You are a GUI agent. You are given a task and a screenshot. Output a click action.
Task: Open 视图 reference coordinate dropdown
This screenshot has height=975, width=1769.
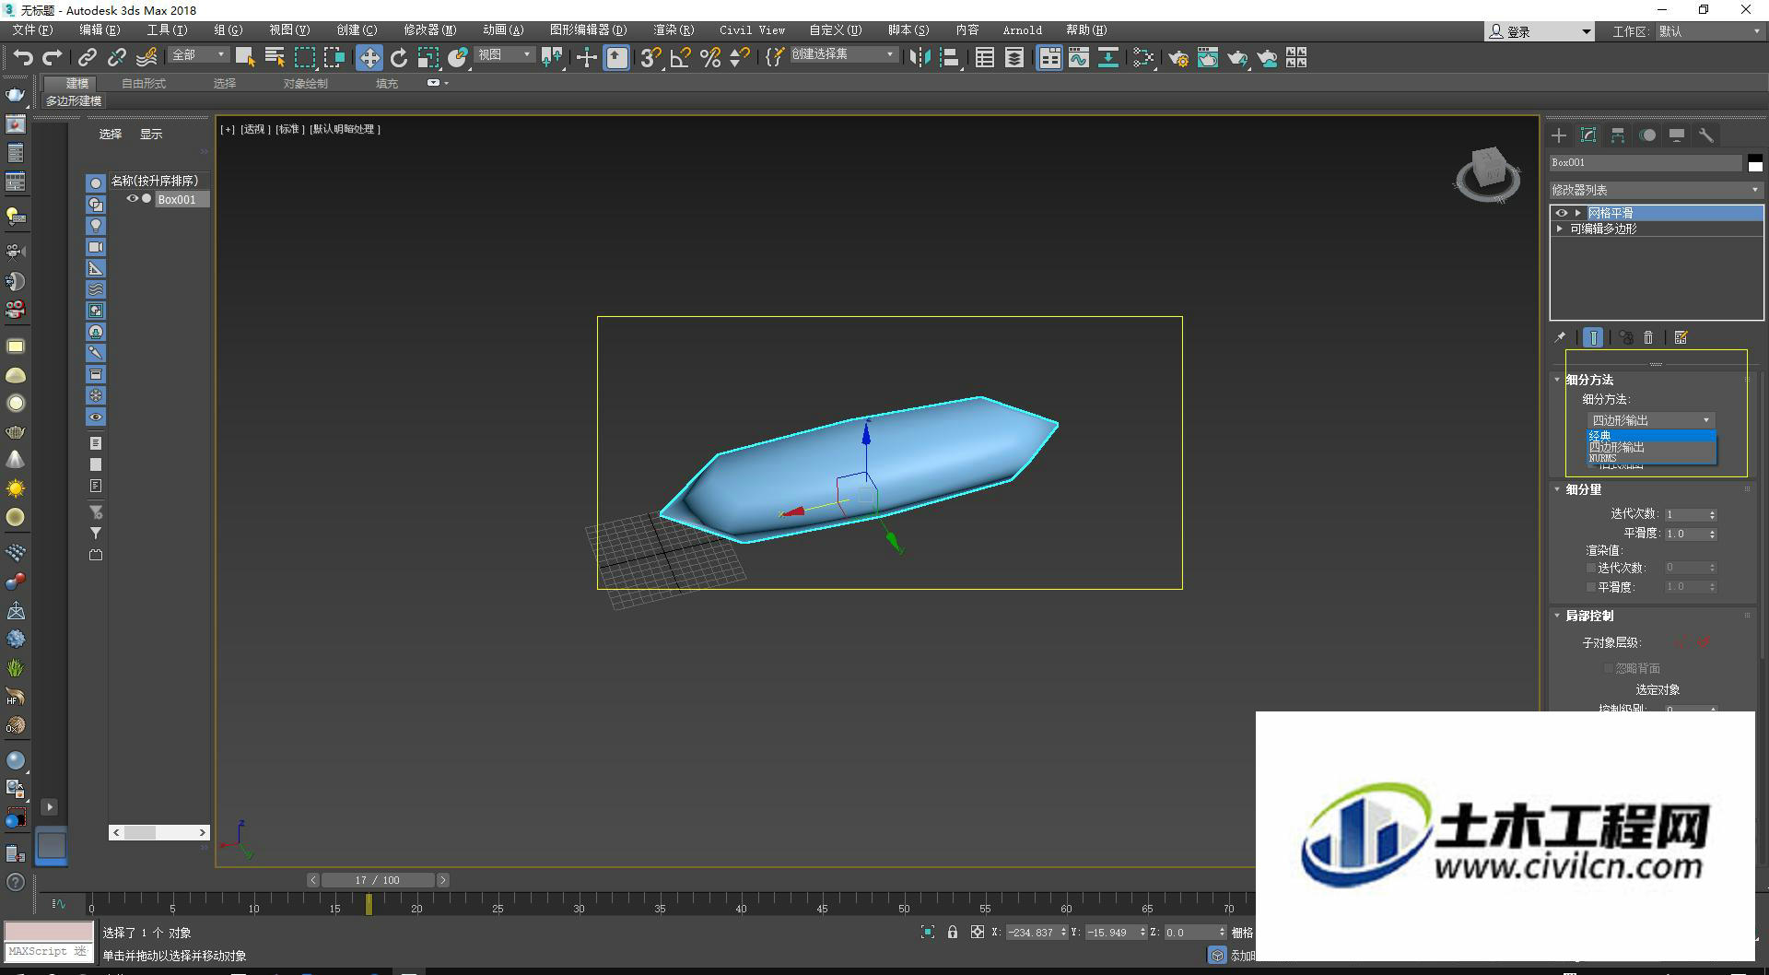tap(505, 55)
